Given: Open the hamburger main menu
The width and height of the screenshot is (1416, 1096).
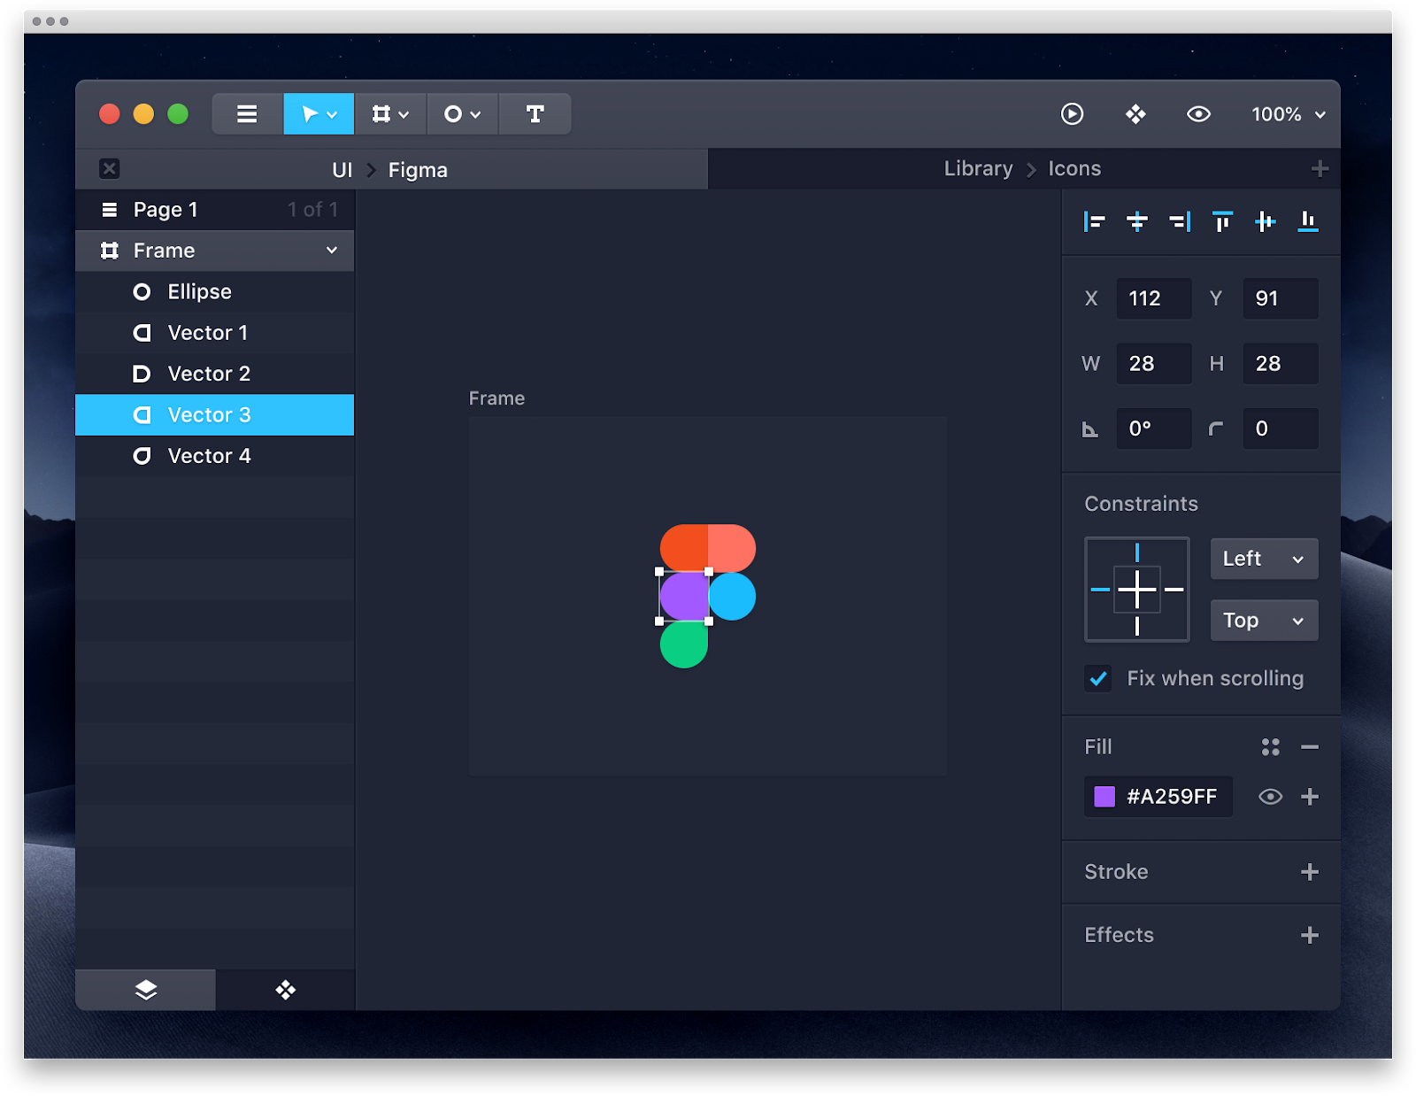Looking at the screenshot, I should pyautogui.click(x=247, y=114).
